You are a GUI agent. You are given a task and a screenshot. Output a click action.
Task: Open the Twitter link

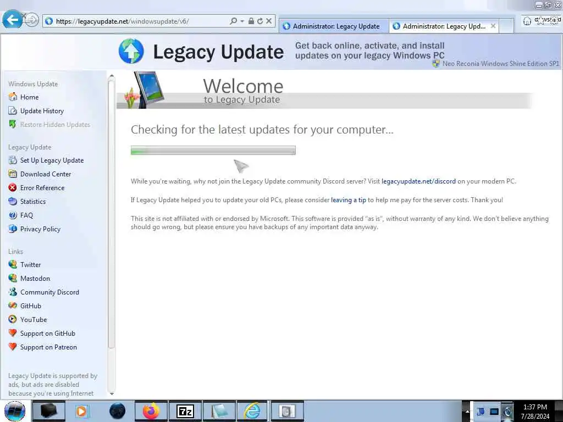tap(31, 265)
